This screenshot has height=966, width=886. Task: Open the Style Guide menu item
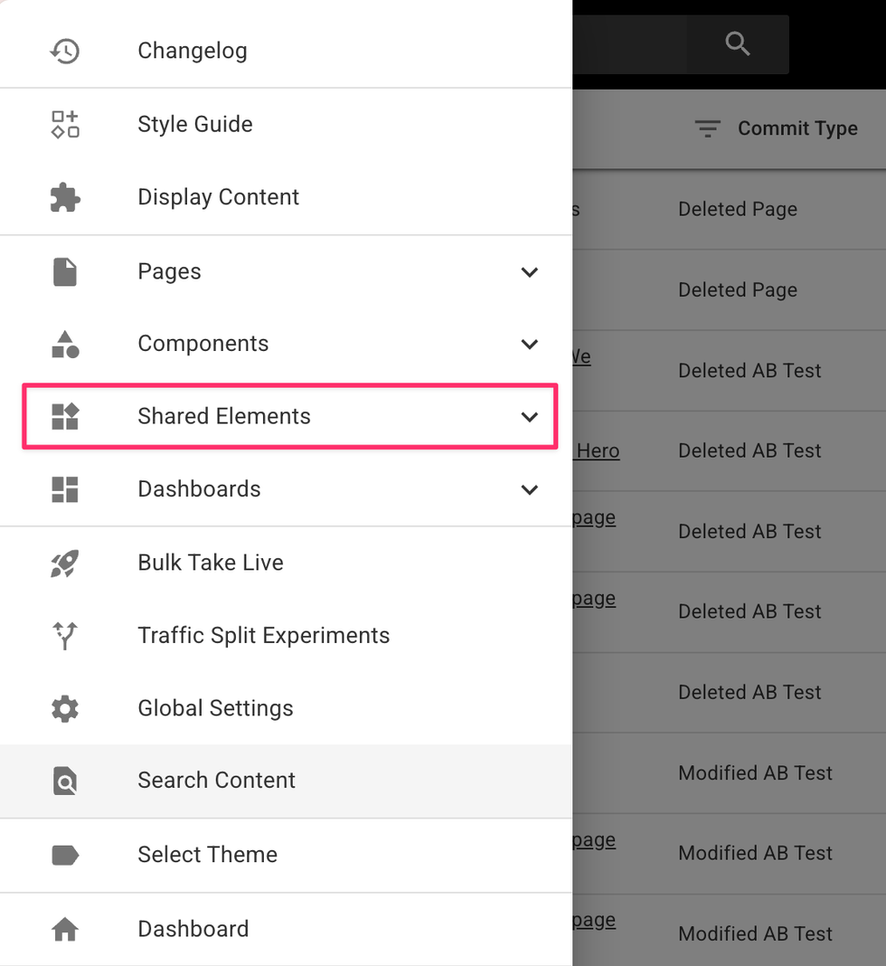(x=195, y=124)
